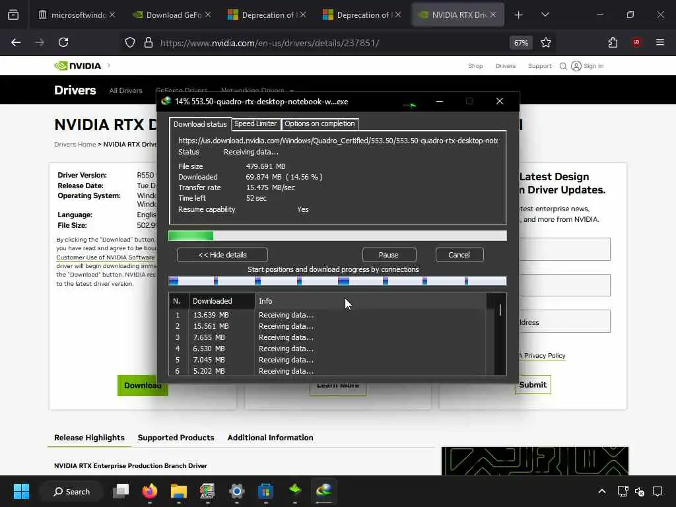Click the download URL text in dialog
Screen dimensions: 676x507
coord(338,141)
